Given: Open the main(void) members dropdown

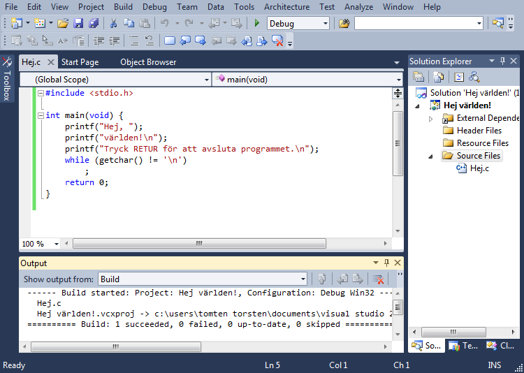Looking at the screenshot, I should coord(399,80).
